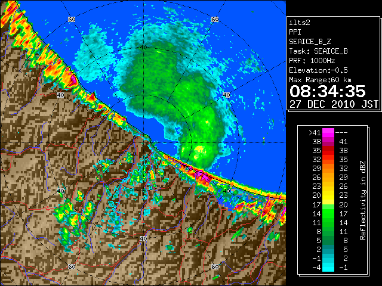Image resolution: width=382 pixels, height=286 pixels.
Task: Select the 'Elevation:-0.5' text line
Action: coord(318,70)
